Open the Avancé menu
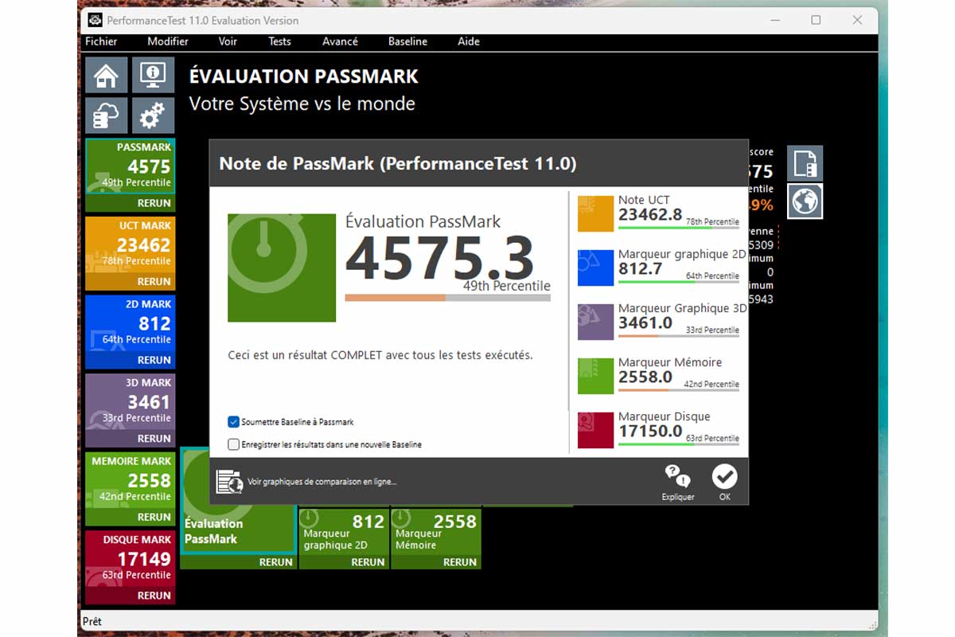The image size is (955, 637). click(x=340, y=41)
